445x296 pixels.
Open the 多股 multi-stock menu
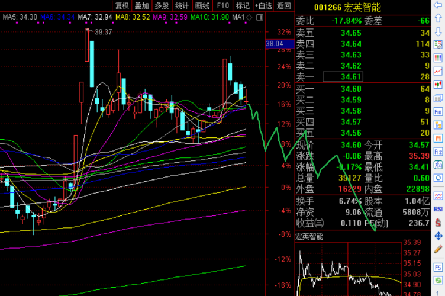coord(162,5)
